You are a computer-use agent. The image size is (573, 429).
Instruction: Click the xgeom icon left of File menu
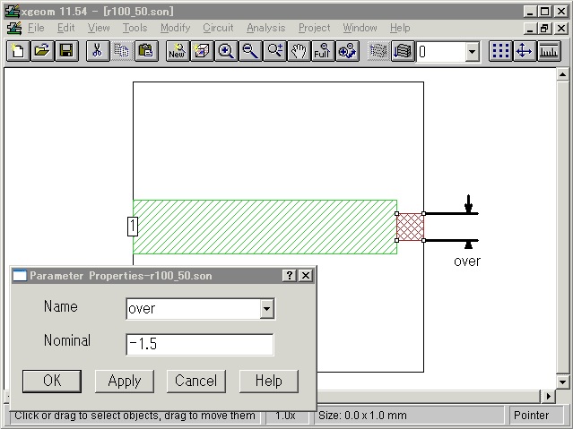[x=13, y=28]
